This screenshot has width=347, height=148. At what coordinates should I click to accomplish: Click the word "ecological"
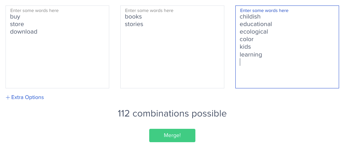[x=254, y=32]
